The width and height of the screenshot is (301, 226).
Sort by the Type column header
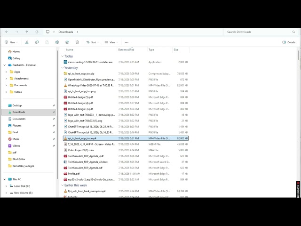pyautogui.click(x=151, y=50)
